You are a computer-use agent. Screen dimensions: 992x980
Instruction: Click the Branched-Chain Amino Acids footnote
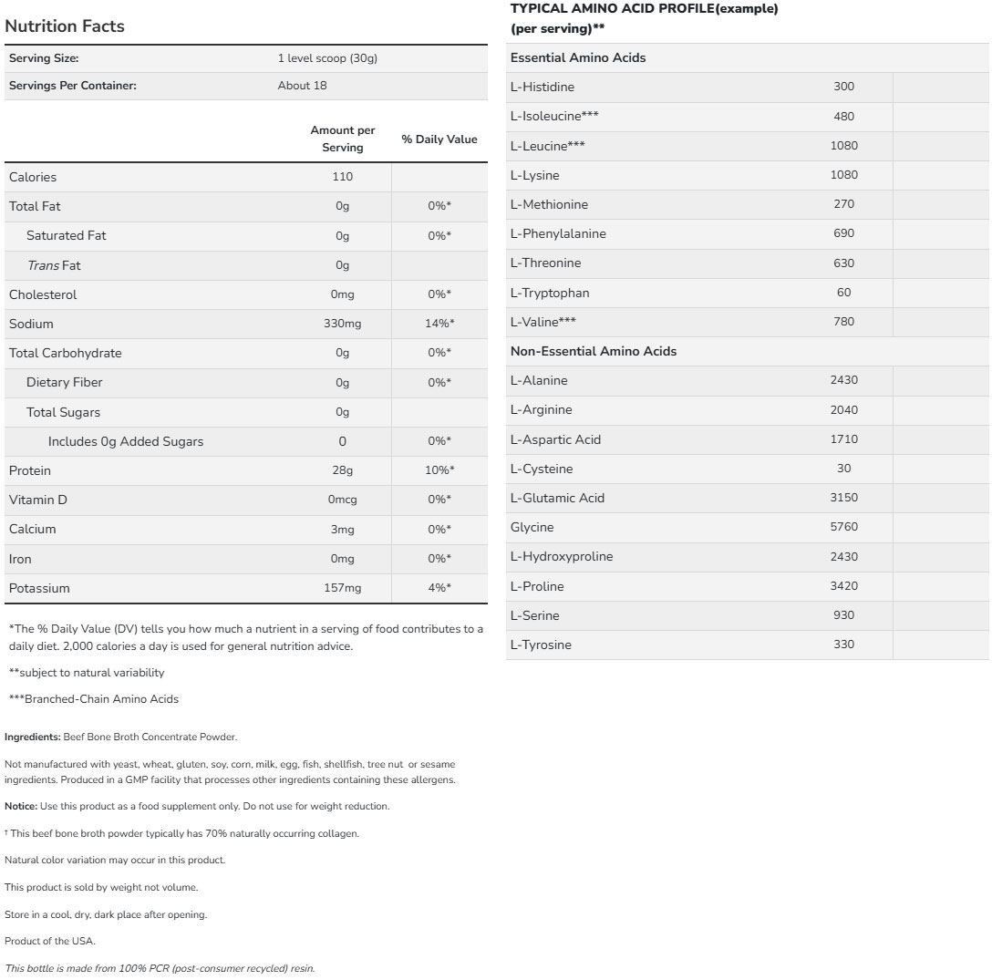94,699
